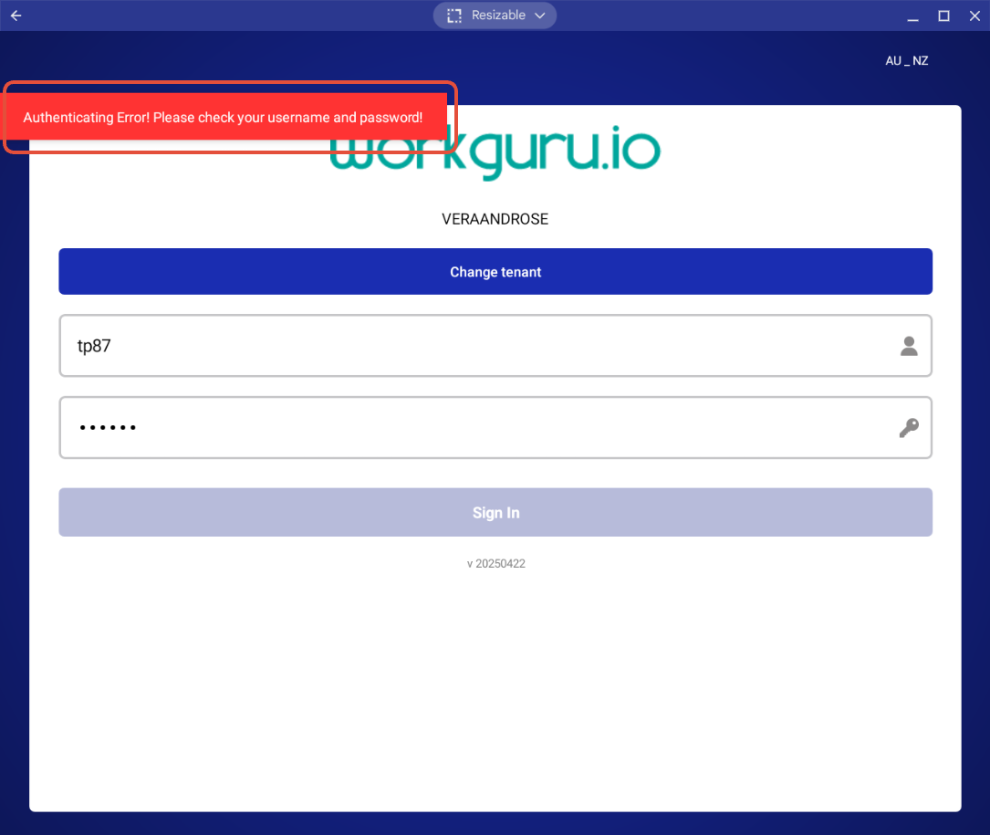Click the VERAANDROSE tenant name
The height and width of the screenshot is (835, 990).
point(495,219)
